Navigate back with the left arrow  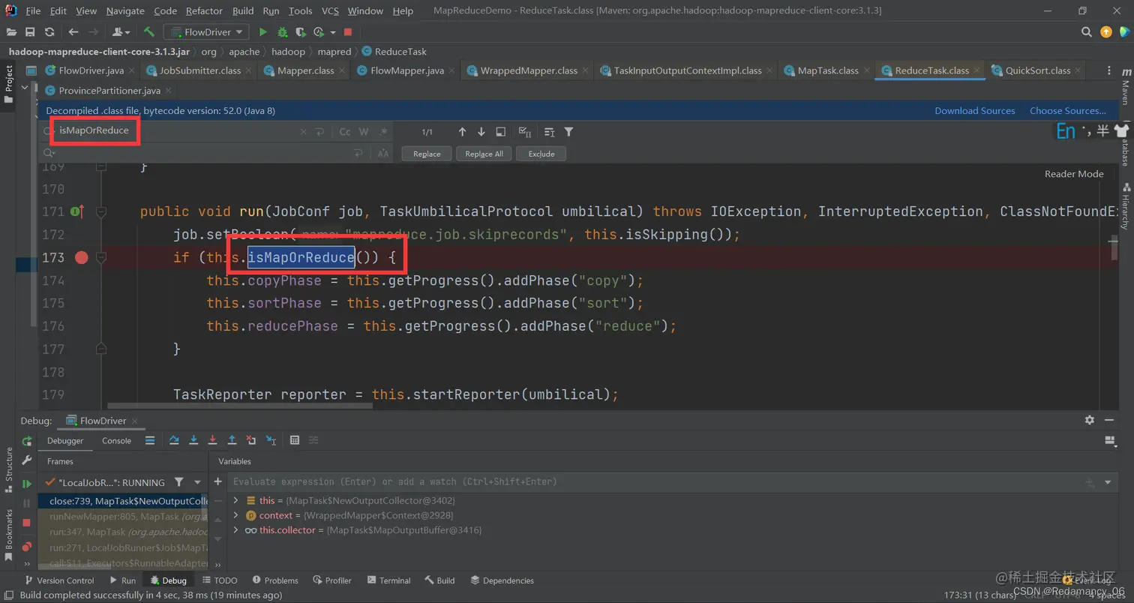(x=73, y=32)
